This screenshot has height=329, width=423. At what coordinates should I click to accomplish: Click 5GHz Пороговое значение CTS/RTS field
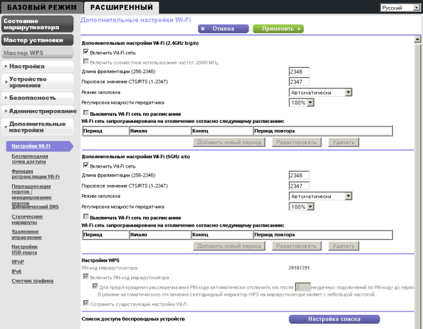click(299, 186)
